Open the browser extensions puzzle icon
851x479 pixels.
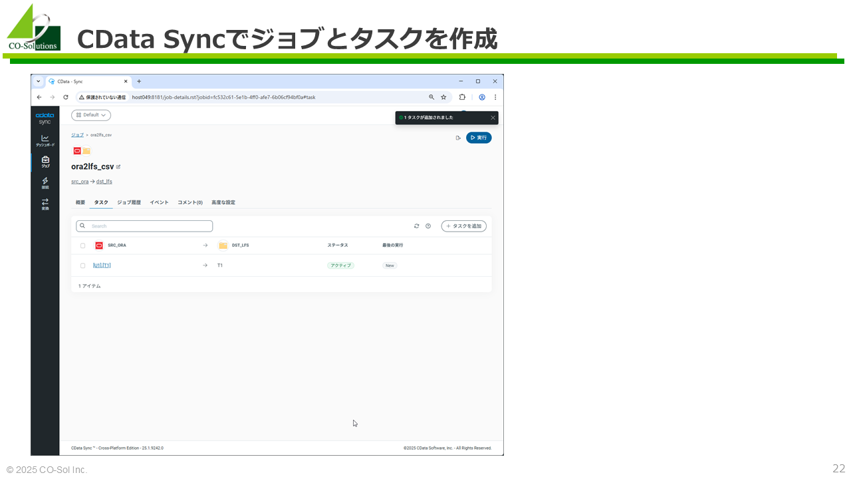point(462,97)
